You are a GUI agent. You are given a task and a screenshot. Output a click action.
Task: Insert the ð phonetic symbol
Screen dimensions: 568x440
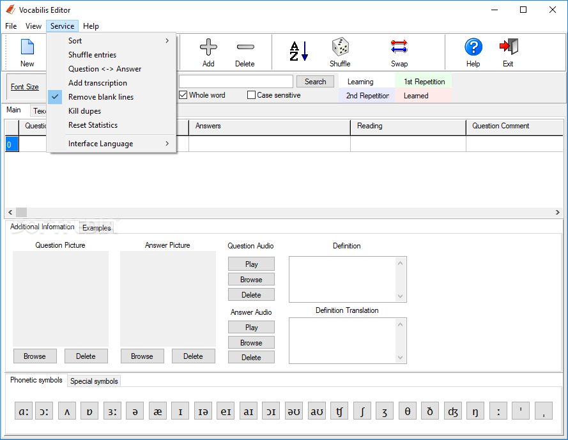pyautogui.click(x=430, y=411)
